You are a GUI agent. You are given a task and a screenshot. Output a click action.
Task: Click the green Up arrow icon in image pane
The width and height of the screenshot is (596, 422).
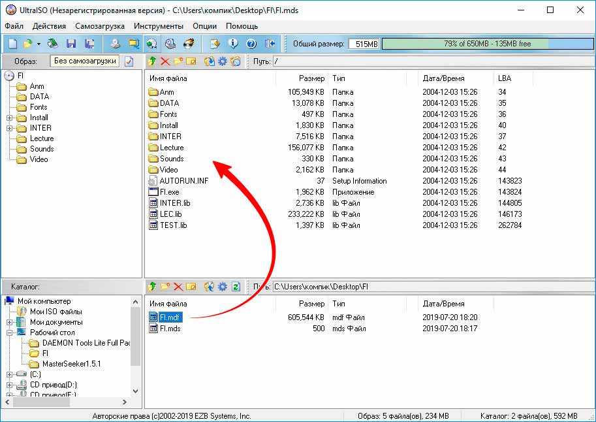tap(151, 61)
